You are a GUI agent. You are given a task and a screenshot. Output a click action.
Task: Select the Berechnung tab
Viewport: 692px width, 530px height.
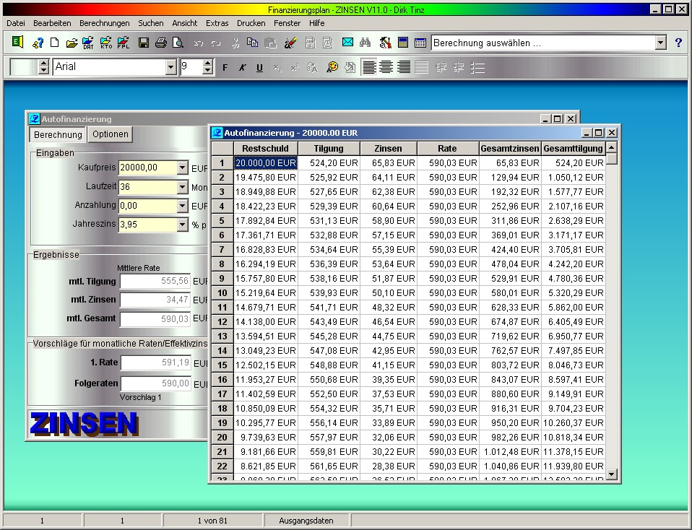58,134
